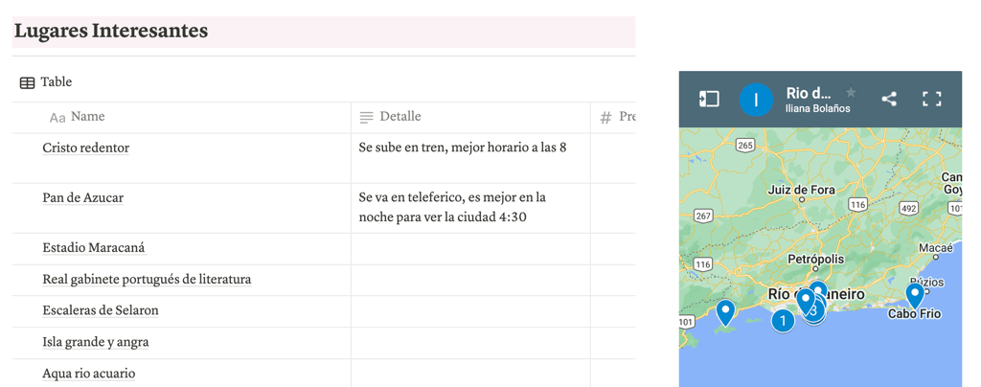Star the Rio map
The image size is (981, 387).
(851, 93)
